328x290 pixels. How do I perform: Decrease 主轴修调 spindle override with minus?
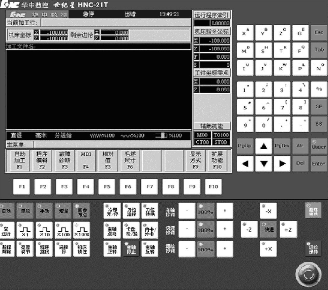[187, 211]
